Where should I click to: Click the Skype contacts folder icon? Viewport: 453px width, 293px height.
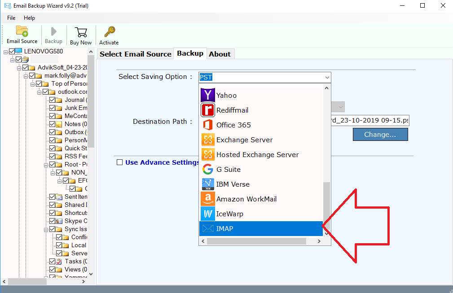[x=59, y=221]
